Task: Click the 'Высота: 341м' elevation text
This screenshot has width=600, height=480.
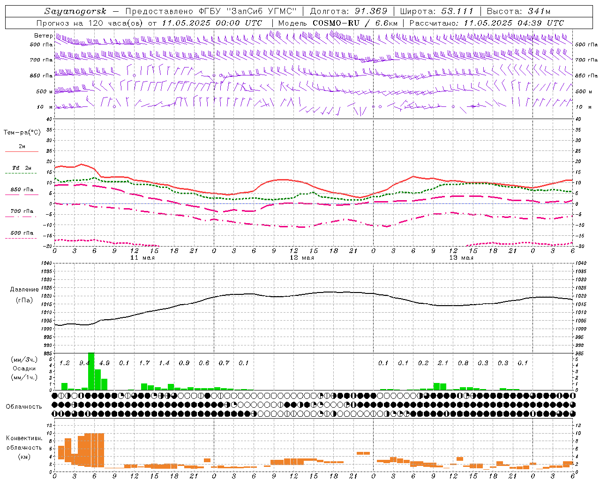Action: point(518,11)
